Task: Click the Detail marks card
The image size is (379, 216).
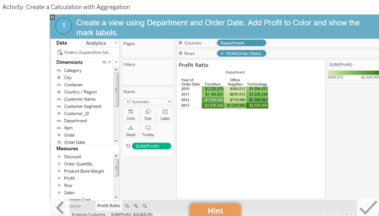Action: click(131, 131)
